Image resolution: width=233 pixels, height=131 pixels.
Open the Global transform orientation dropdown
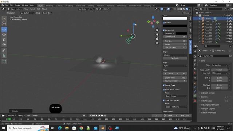(x=84, y=9)
